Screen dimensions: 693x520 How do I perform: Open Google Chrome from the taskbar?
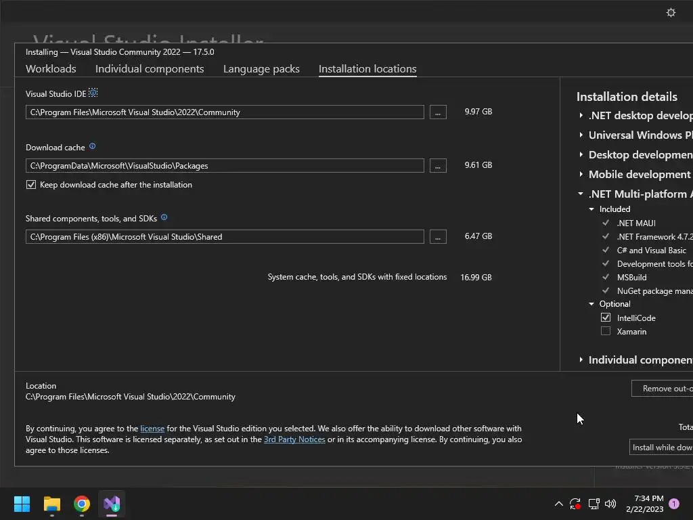(82, 504)
